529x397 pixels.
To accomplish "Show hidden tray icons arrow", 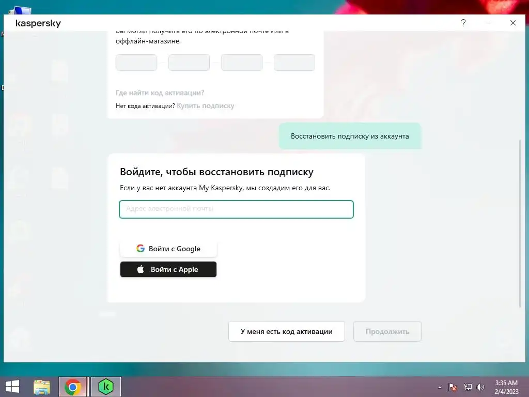I will (x=440, y=387).
